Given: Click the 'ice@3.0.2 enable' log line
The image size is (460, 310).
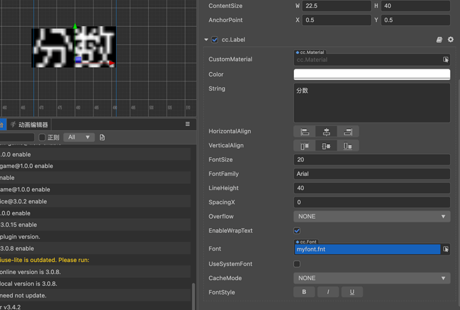Looking at the screenshot, I should click(95, 201).
